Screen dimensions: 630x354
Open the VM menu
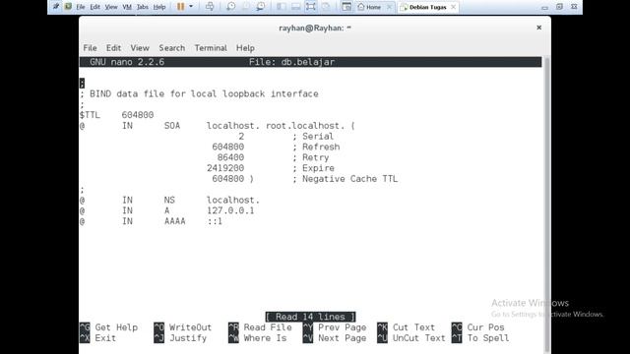point(127,7)
